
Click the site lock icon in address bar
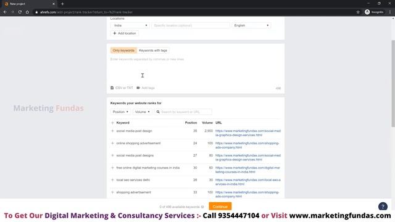[36, 12]
